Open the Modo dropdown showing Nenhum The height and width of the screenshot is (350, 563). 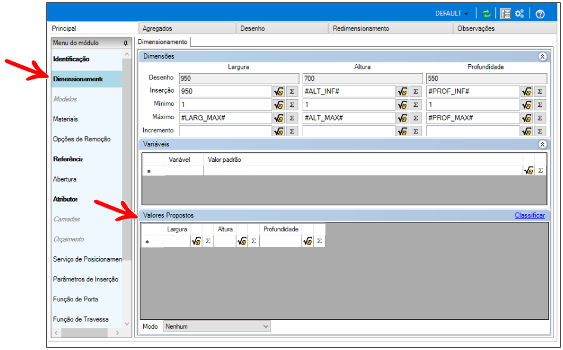pos(217,326)
